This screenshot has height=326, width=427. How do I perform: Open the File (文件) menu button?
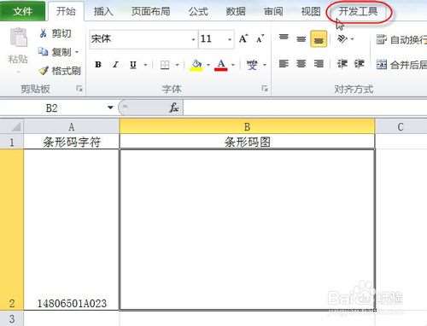click(x=22, y=11)
